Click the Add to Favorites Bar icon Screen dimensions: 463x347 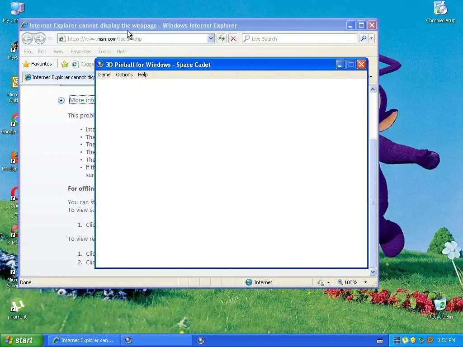[x=65, y=64]
